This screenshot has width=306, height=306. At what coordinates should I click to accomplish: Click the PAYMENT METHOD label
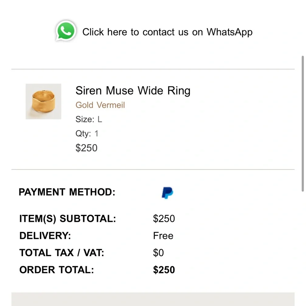[67, 192]
